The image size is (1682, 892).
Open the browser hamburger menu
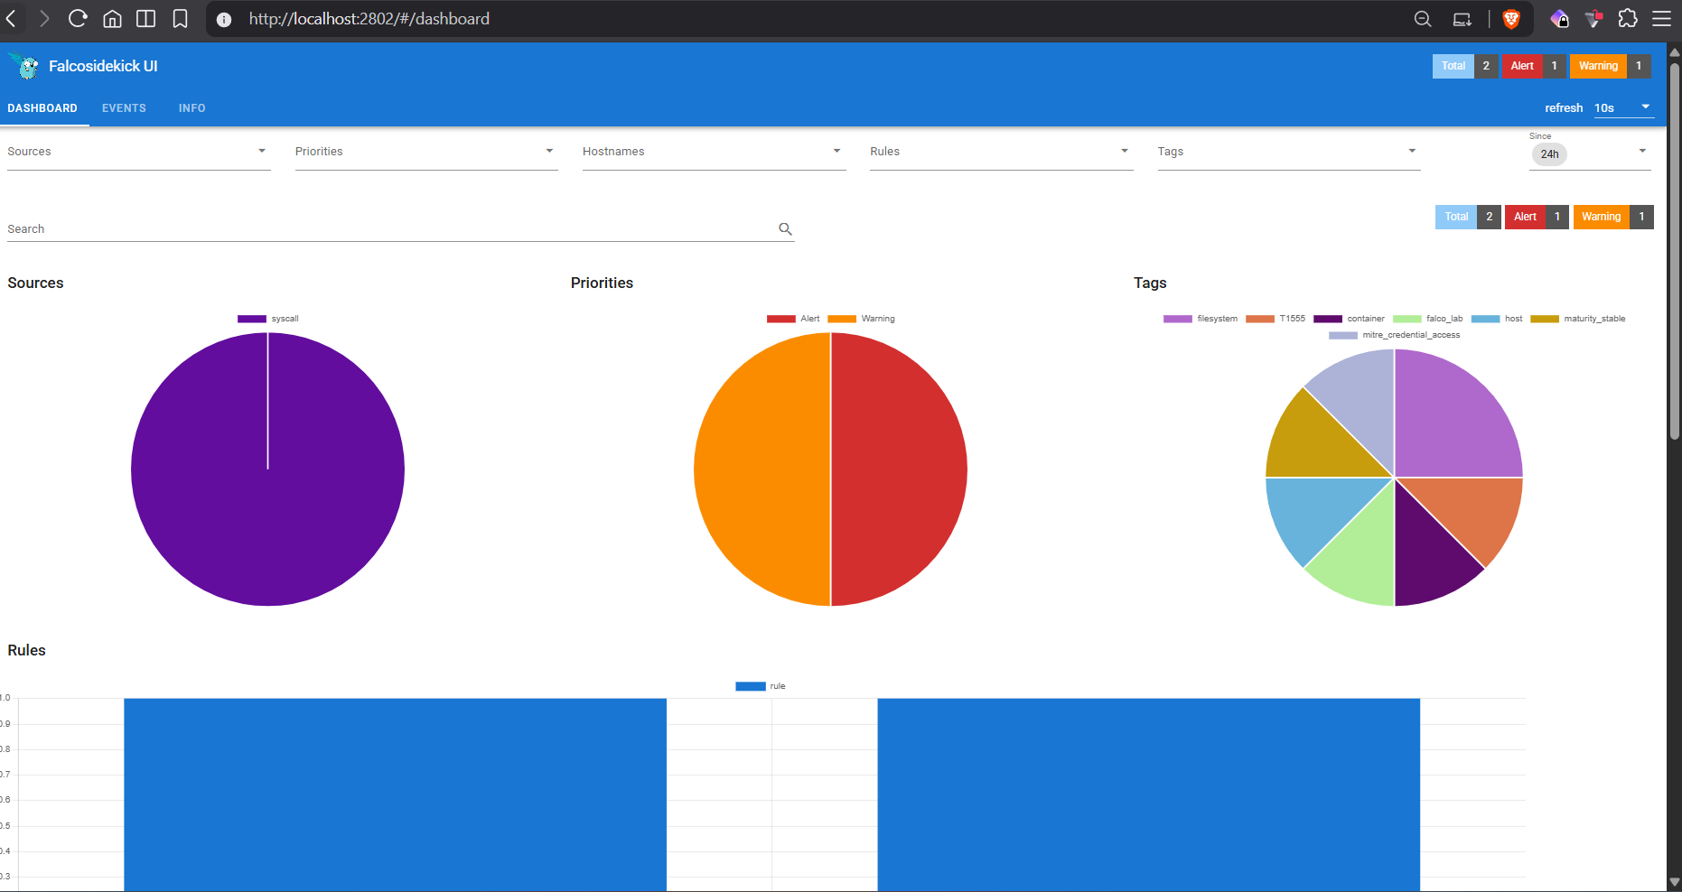click(1661, 19)
